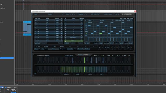Select C Min progression slot
The image size is (166, 93).
click(x=54, y=46)
